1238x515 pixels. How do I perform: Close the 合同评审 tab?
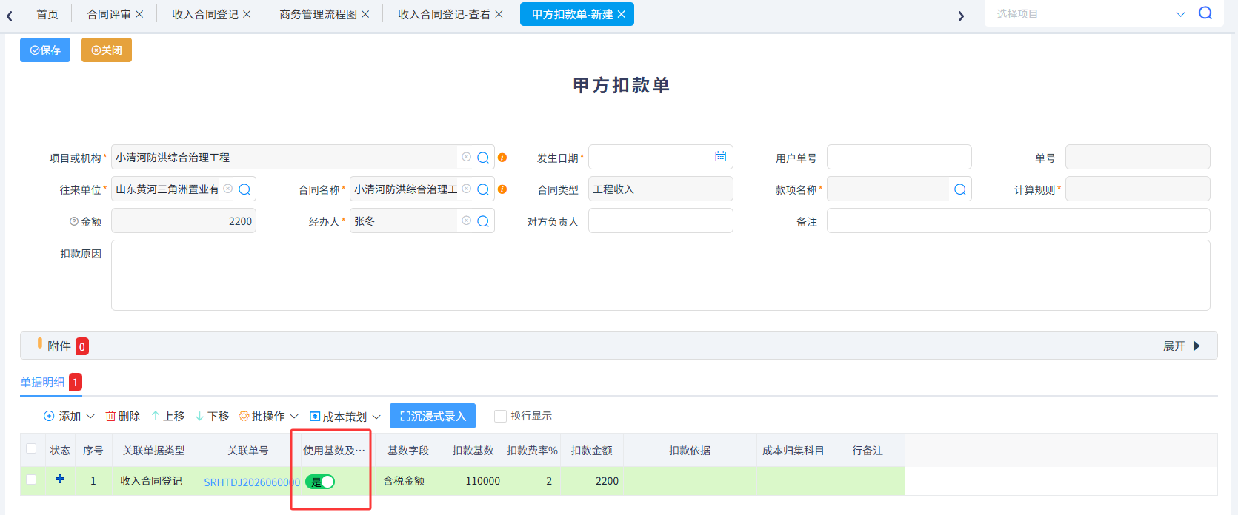tap(139, 14)
